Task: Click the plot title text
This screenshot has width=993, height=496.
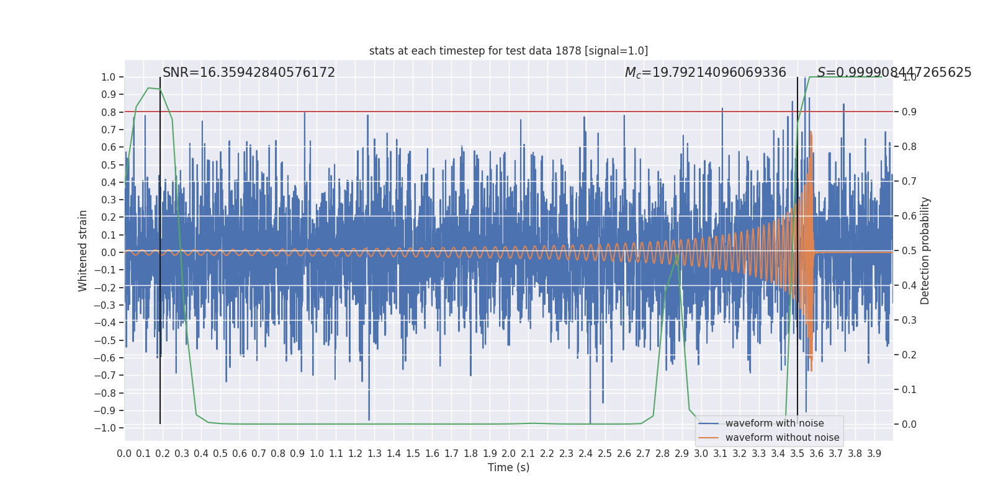Action: pos(508,51)
